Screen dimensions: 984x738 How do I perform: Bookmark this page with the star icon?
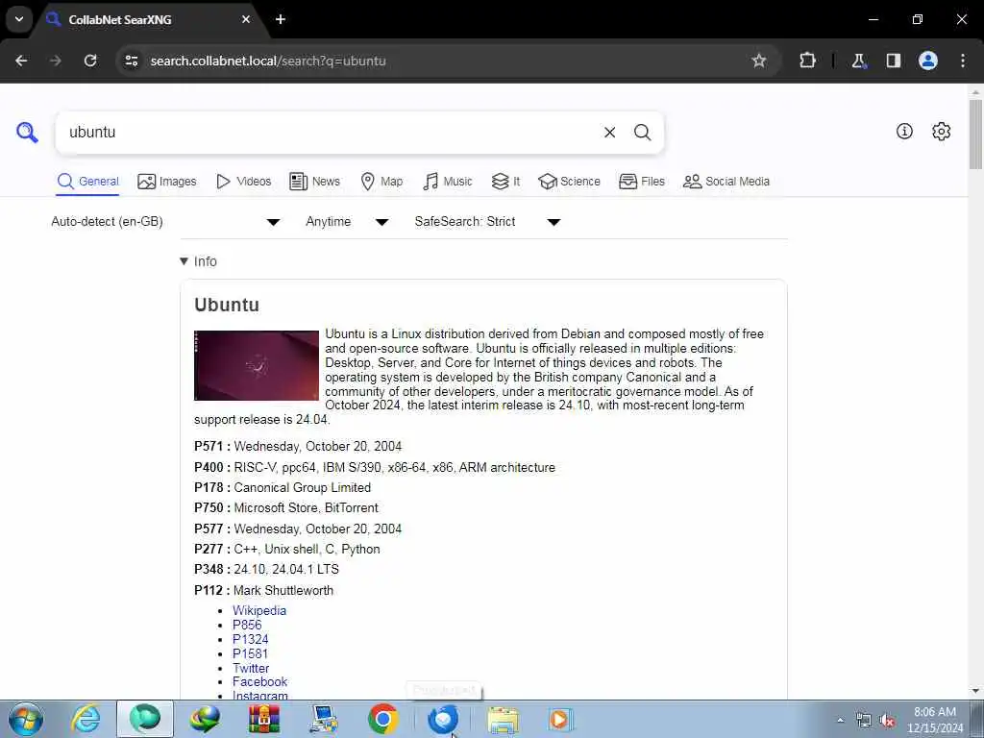[759, 61]
